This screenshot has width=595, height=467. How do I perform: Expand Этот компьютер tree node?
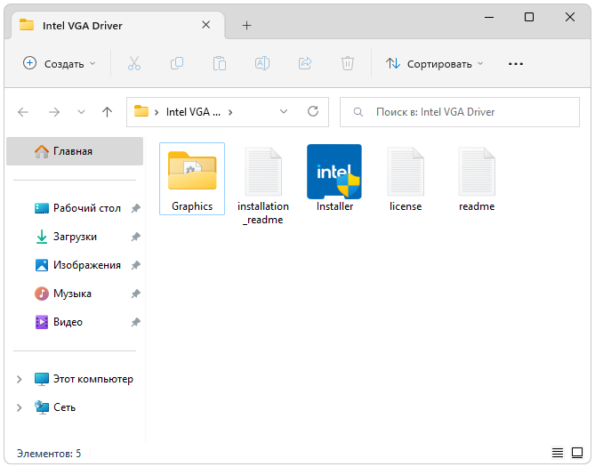click(x=19, y=379)
